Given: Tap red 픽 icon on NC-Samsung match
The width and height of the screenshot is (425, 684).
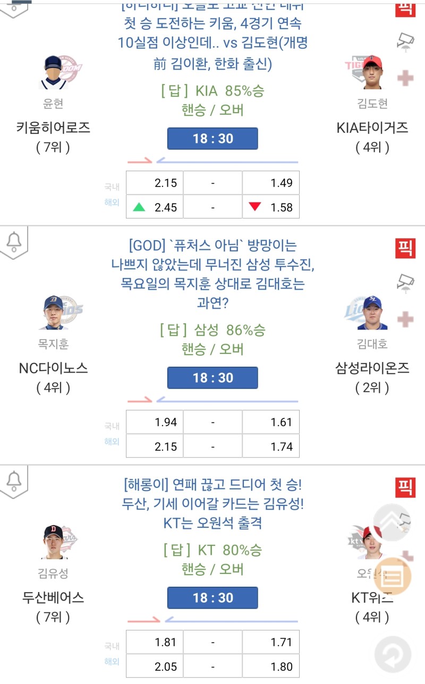Looking at the screenshot, I should coord(405,248).
